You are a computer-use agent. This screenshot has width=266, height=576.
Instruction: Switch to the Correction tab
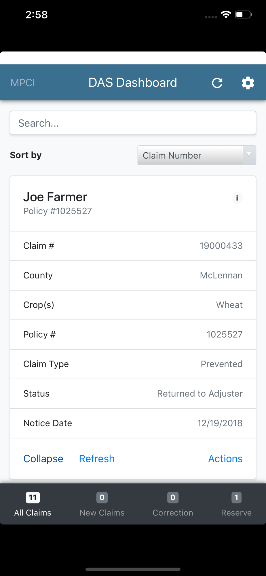pyautogui.click(x=173, y=504)
